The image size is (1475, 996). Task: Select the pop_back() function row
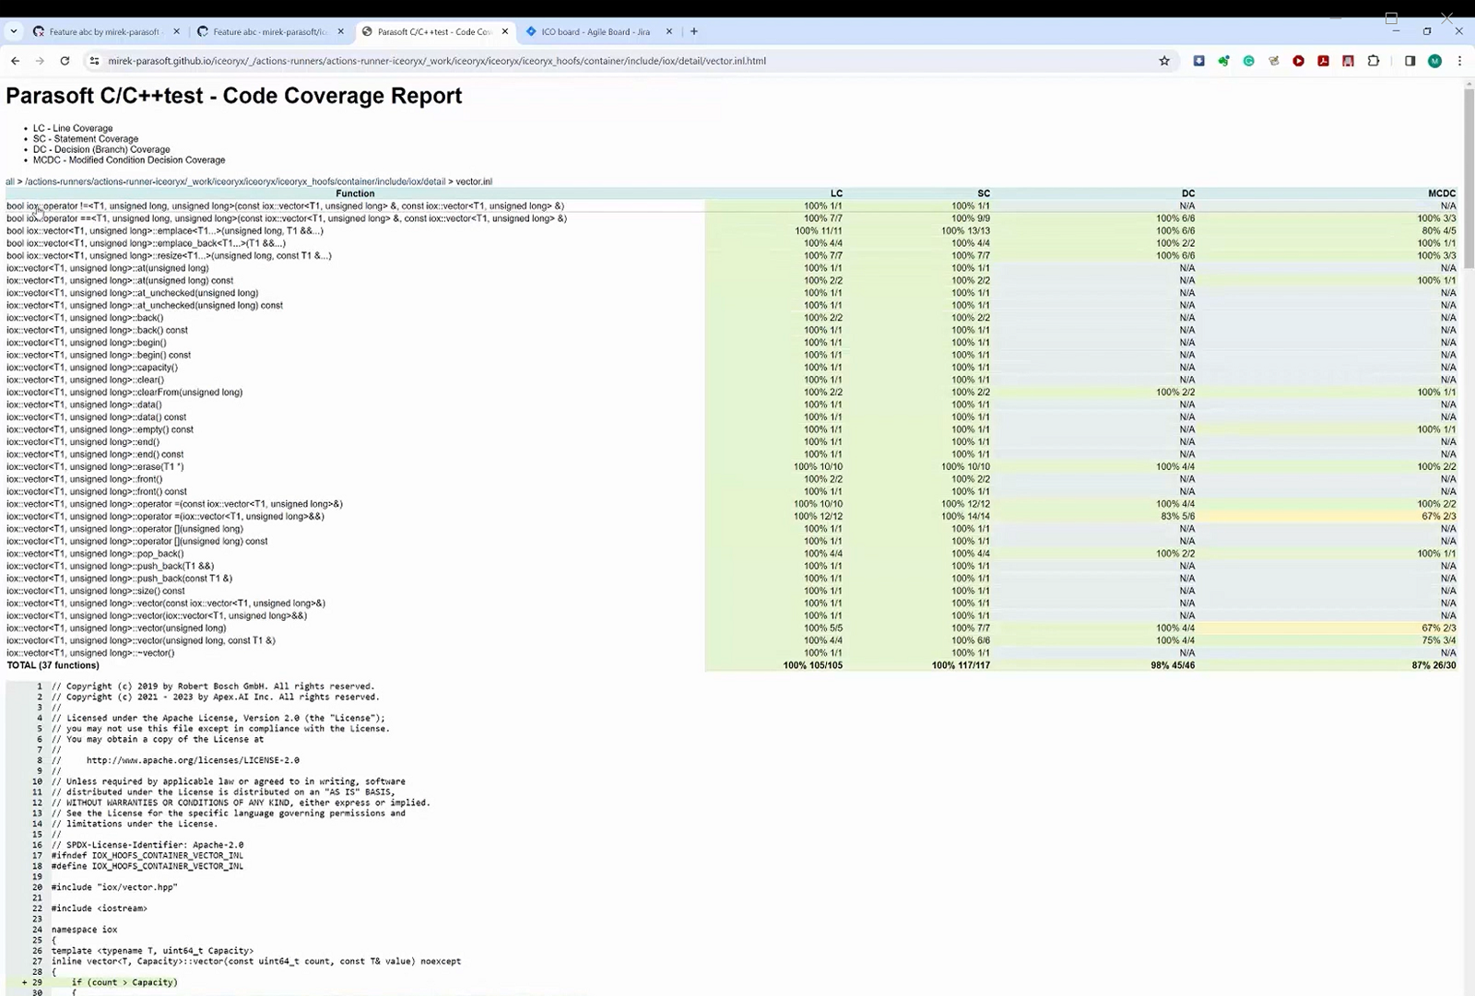coord(731,554)
